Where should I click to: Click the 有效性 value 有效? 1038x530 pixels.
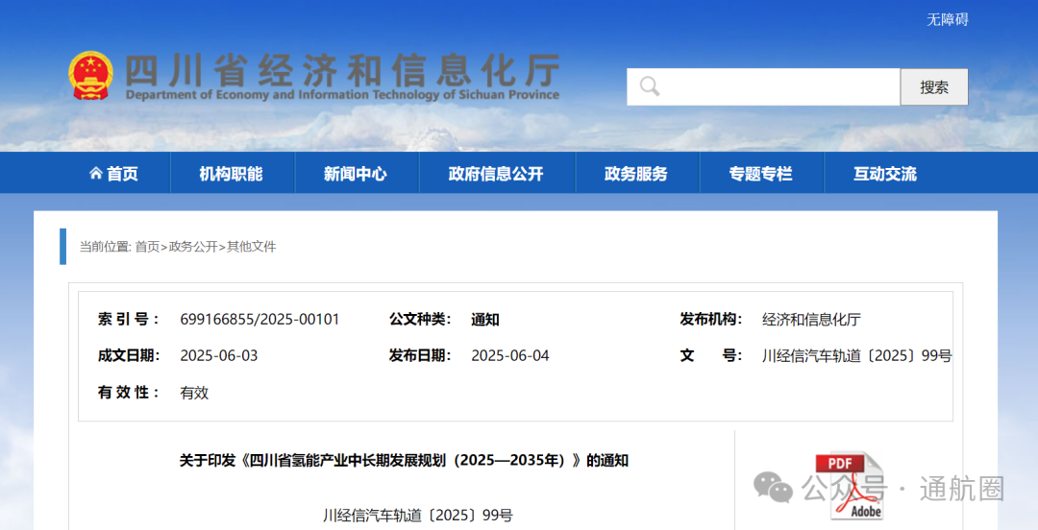tap(194, 393)
